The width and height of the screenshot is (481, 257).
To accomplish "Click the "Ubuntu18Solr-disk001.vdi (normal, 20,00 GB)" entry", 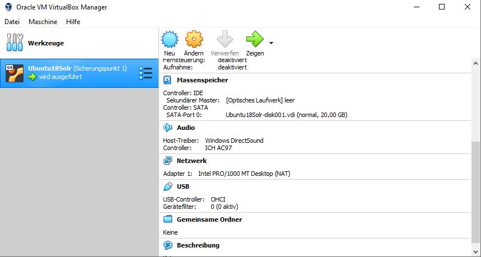I will [287, 115].
